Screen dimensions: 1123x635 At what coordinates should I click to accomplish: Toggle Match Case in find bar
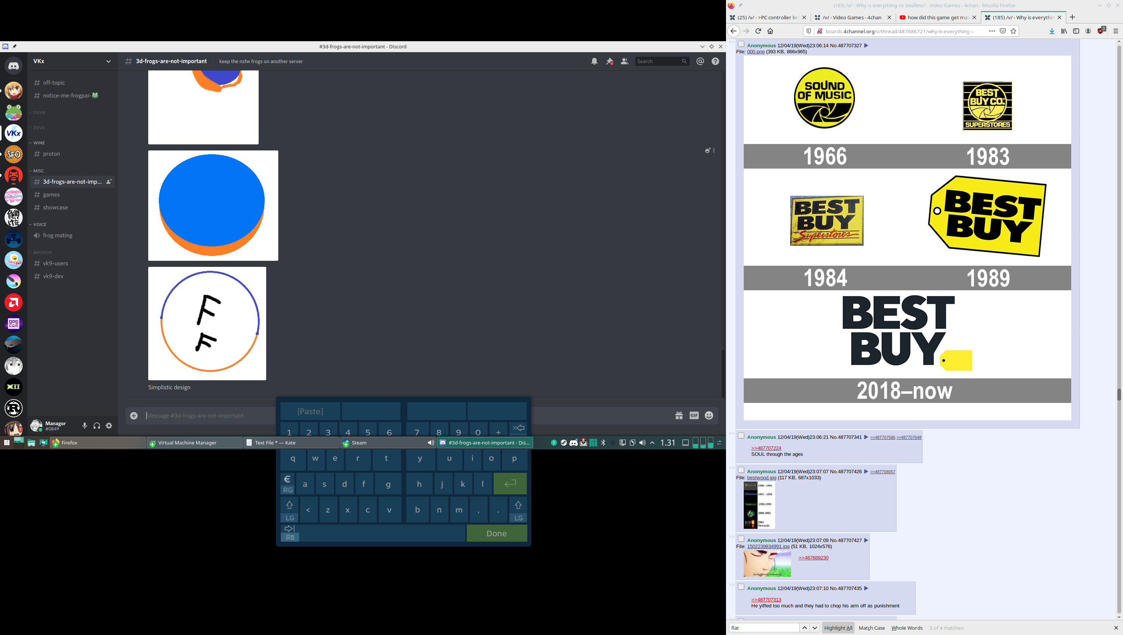(872, 628)
